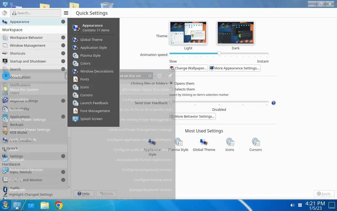Click the Reset button
Screen dimensions: 337x211
point(106,194)
